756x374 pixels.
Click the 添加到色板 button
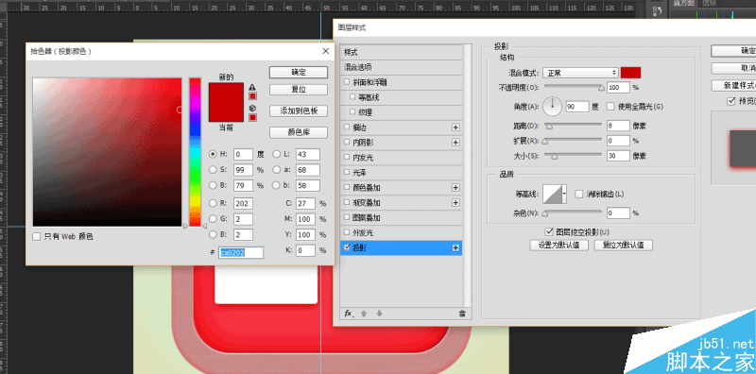click(x=299, y=110)
